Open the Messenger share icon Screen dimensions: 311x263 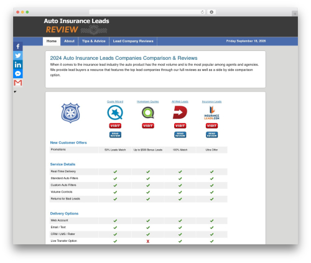point(18,74)
